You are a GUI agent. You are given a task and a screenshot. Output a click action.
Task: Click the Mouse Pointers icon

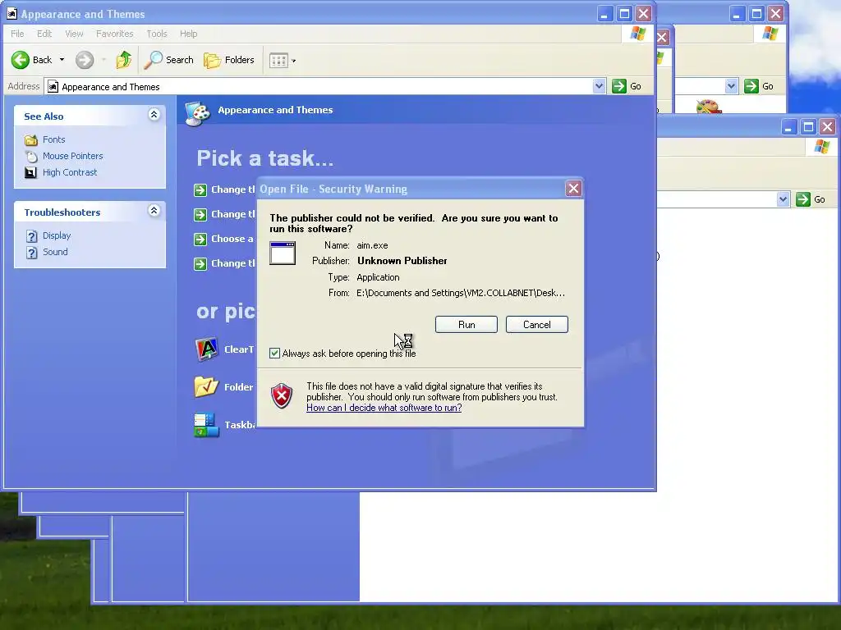31,156
